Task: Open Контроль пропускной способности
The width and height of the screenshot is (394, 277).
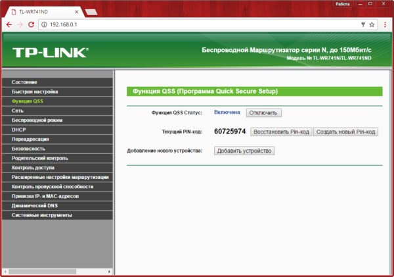Action: [x=57, y=187]
